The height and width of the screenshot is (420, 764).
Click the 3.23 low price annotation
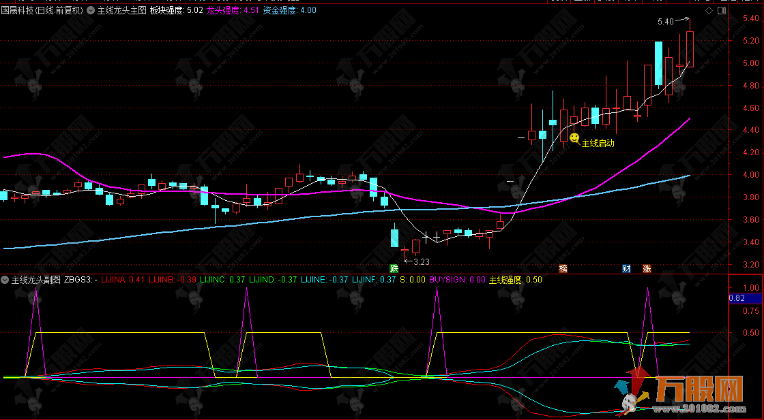(x=421, y=261)
